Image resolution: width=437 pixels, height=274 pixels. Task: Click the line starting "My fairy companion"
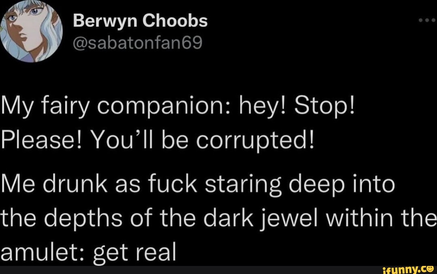[178, 110]
